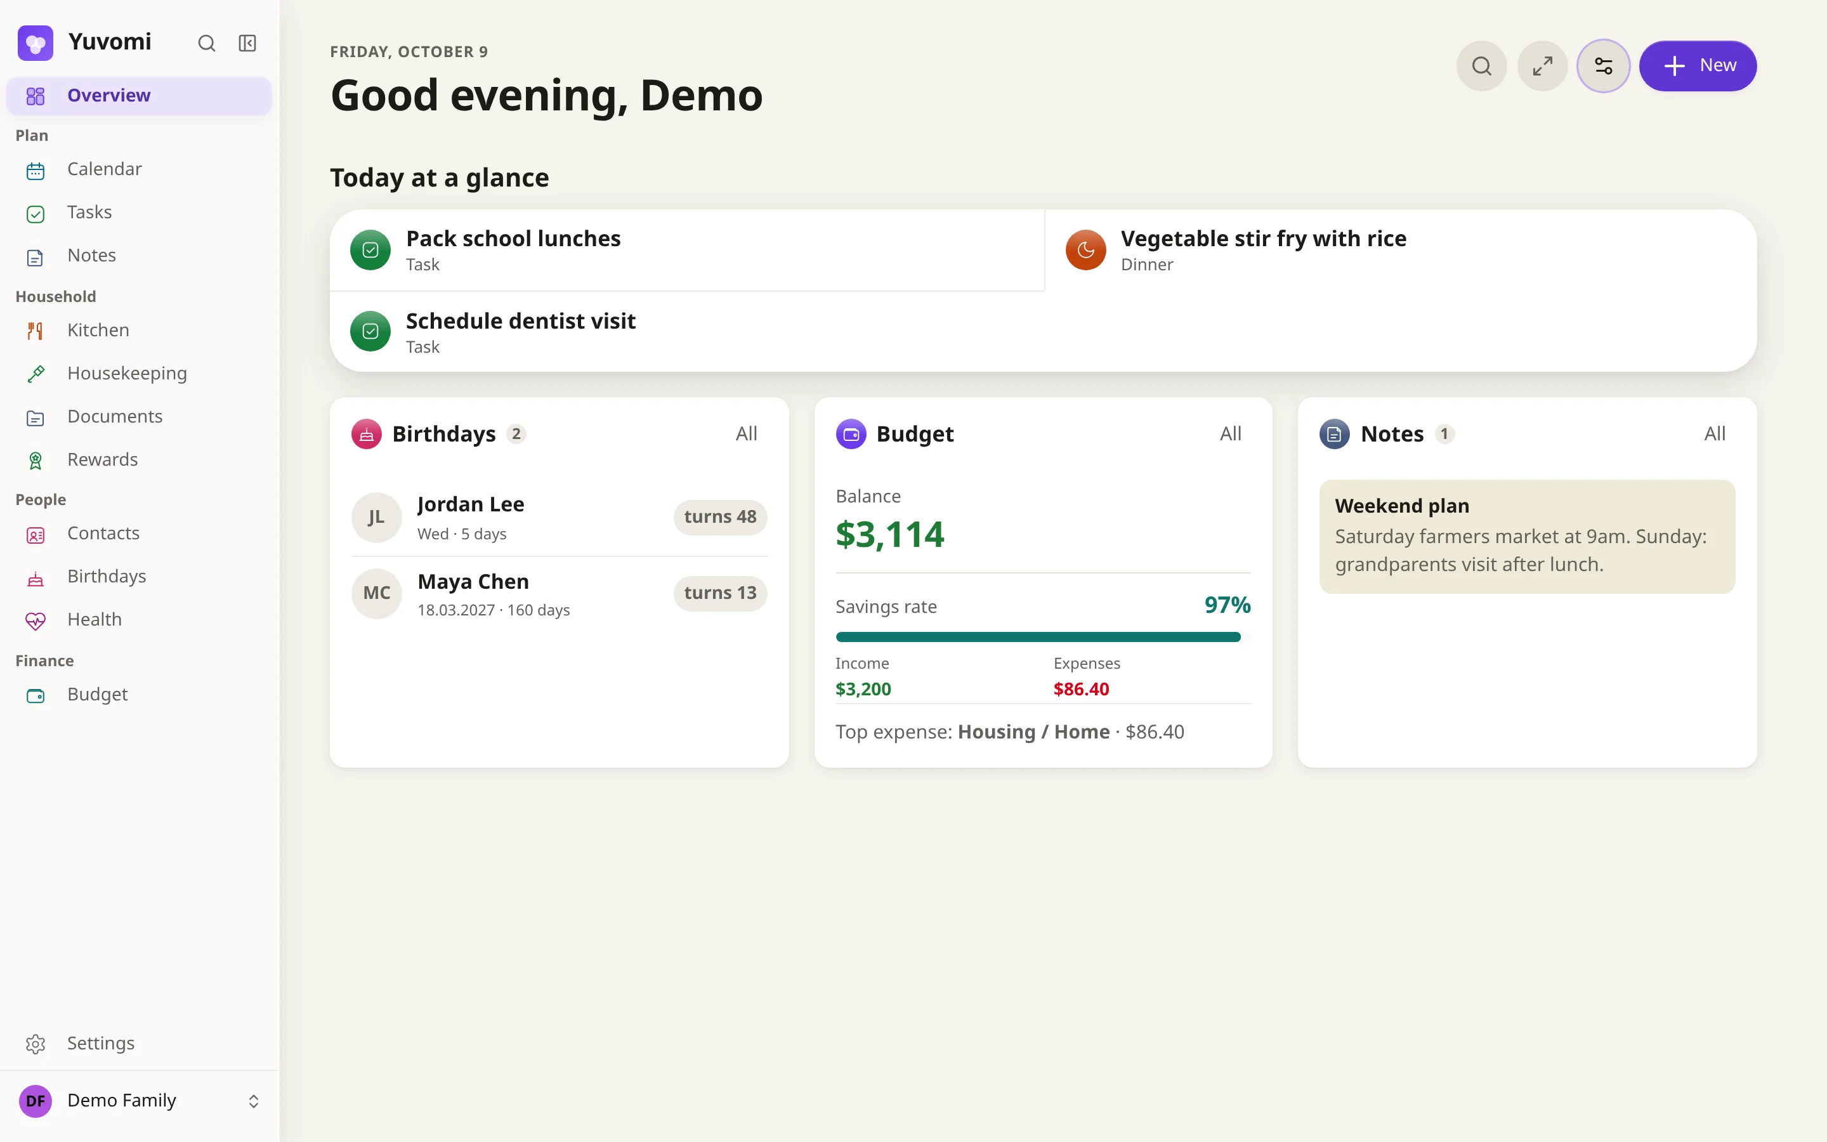This screenshot has width=1827, height=1142.
Task: Click JL avatar circle
Action: (376, 517)
